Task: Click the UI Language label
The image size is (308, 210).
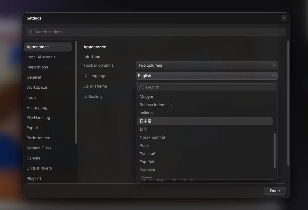Action: tap(95, 76)
